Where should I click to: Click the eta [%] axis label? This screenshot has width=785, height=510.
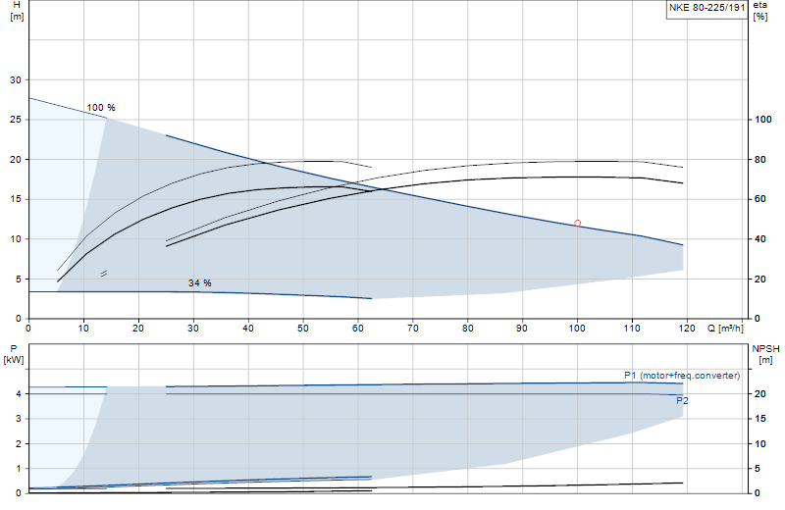[759, 11]
